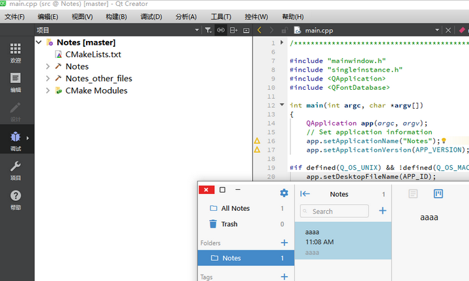
Task: Click the split panel icon
Action: point(234,30)
